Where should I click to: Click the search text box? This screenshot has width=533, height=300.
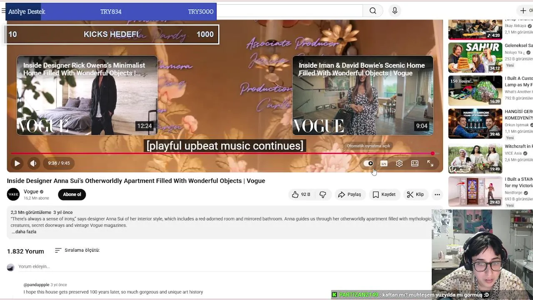point(289,11)
